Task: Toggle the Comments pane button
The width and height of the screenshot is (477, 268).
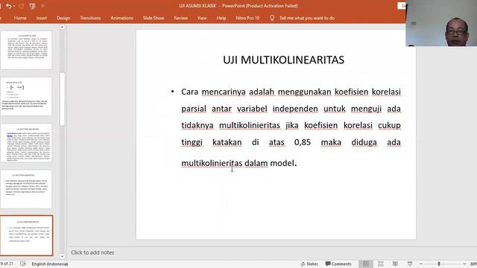Action: point(338,264)
